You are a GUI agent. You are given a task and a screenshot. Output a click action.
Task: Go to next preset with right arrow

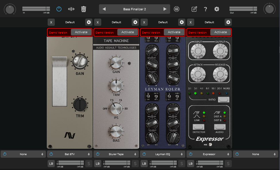tap(165, 9)
